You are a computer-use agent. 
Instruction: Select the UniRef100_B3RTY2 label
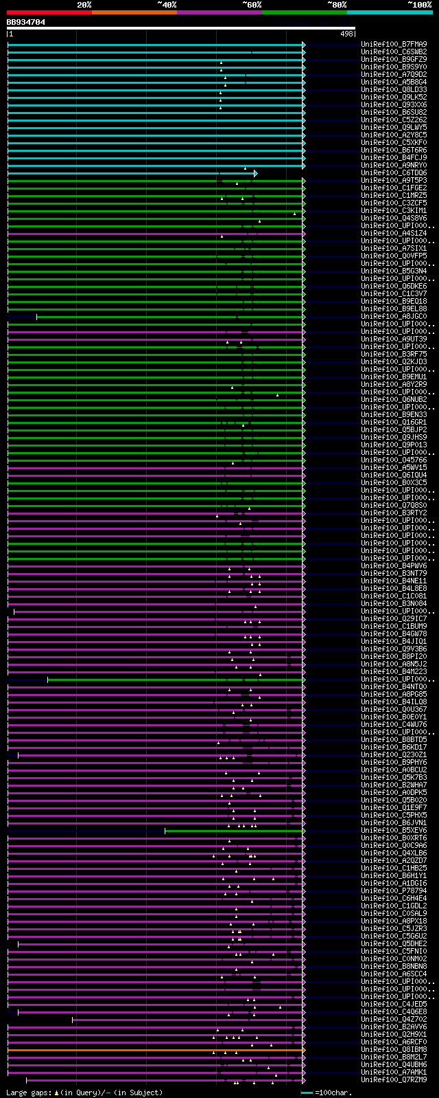pyautogui.click(x=394, y=513)
